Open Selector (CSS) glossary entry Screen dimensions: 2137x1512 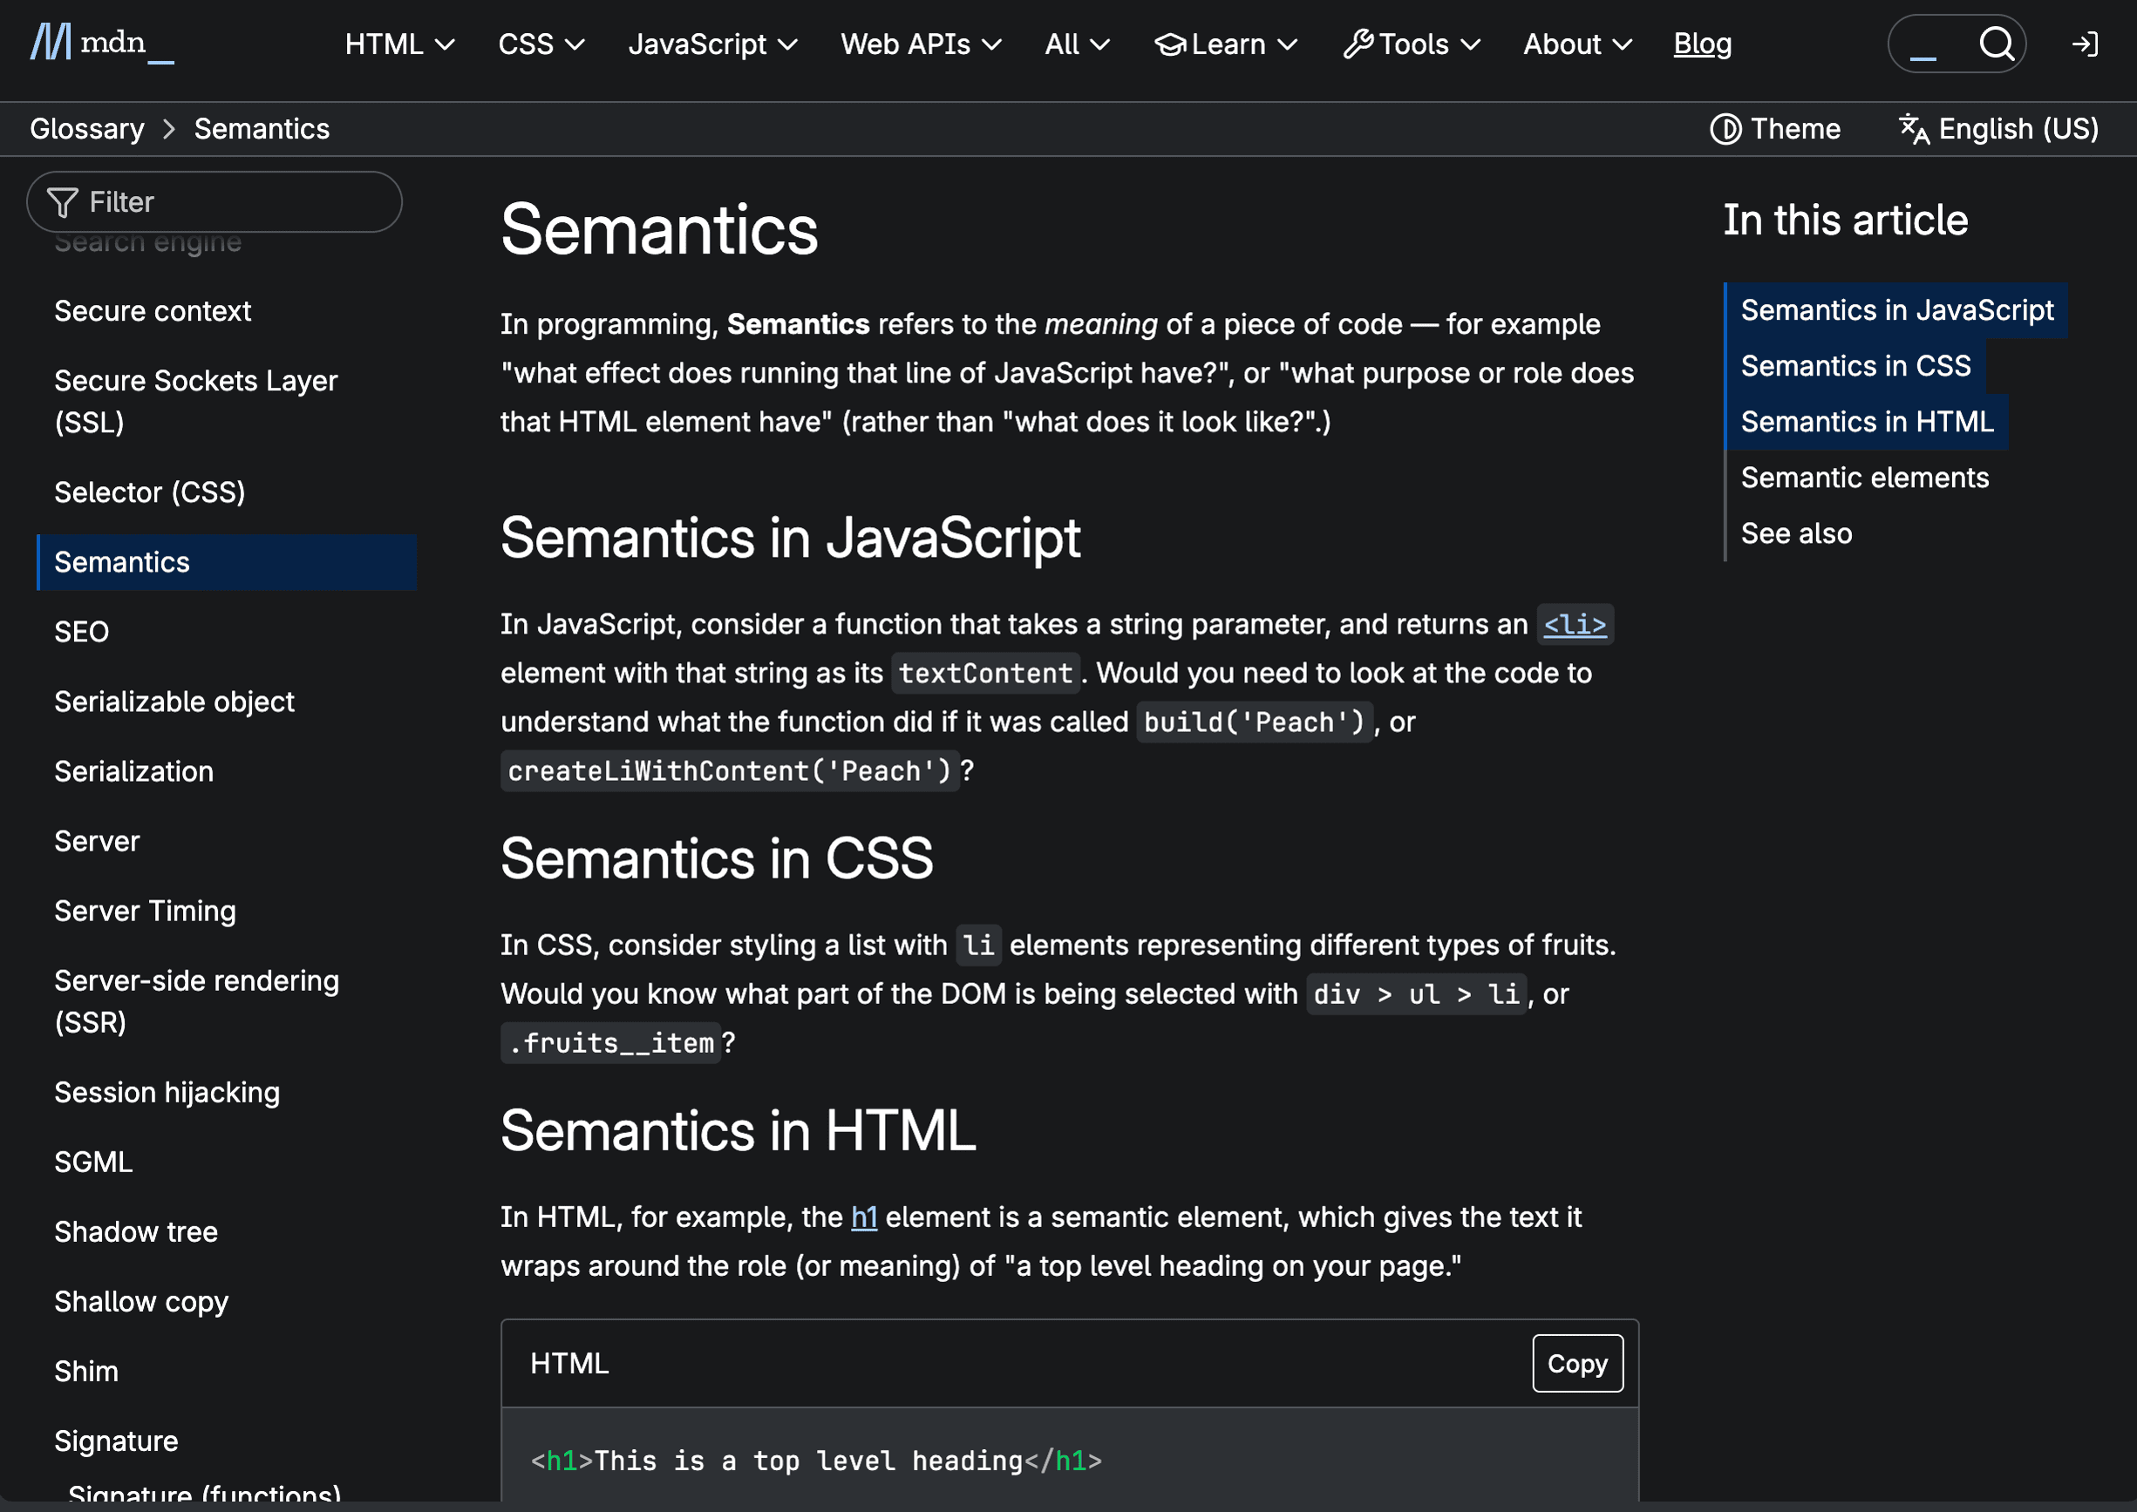coord(150,492)
